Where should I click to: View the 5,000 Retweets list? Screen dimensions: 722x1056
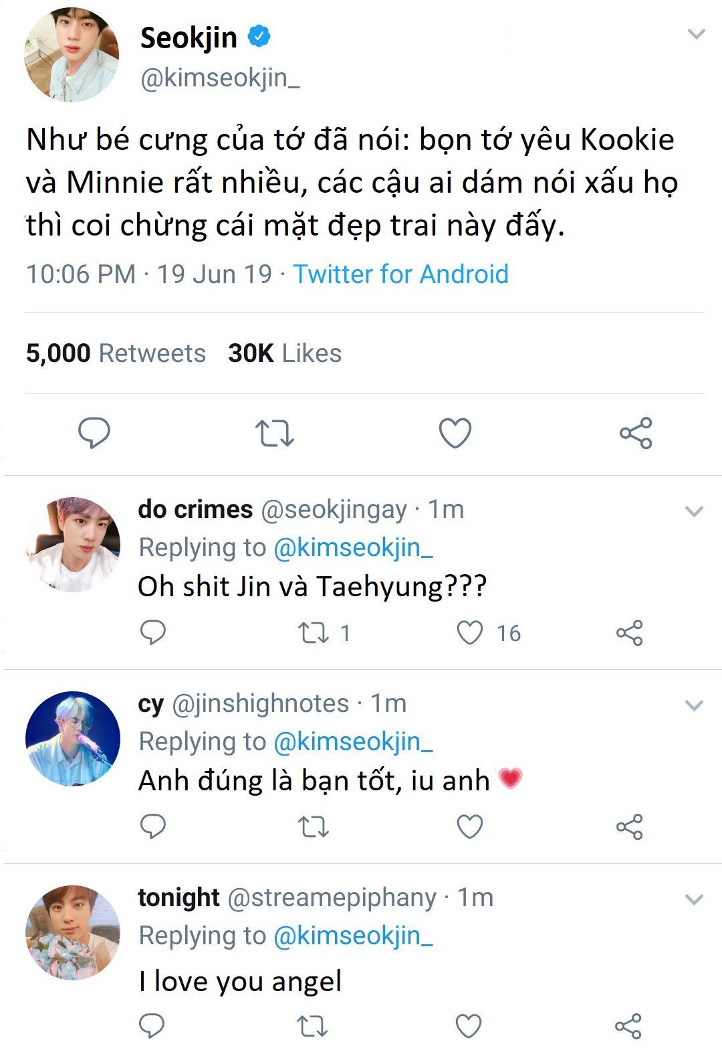tap(116, 353)
